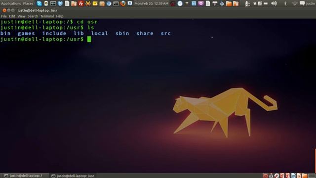Image resolution: width=316 pixels, height=178 pixels.
Task: Launch the system monitor panel icon
Action: 53,3
